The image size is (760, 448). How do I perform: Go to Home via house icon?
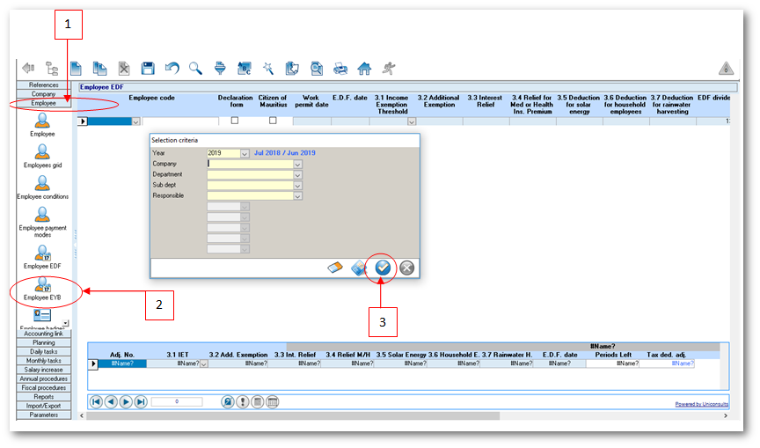click(x=364, y=68)
